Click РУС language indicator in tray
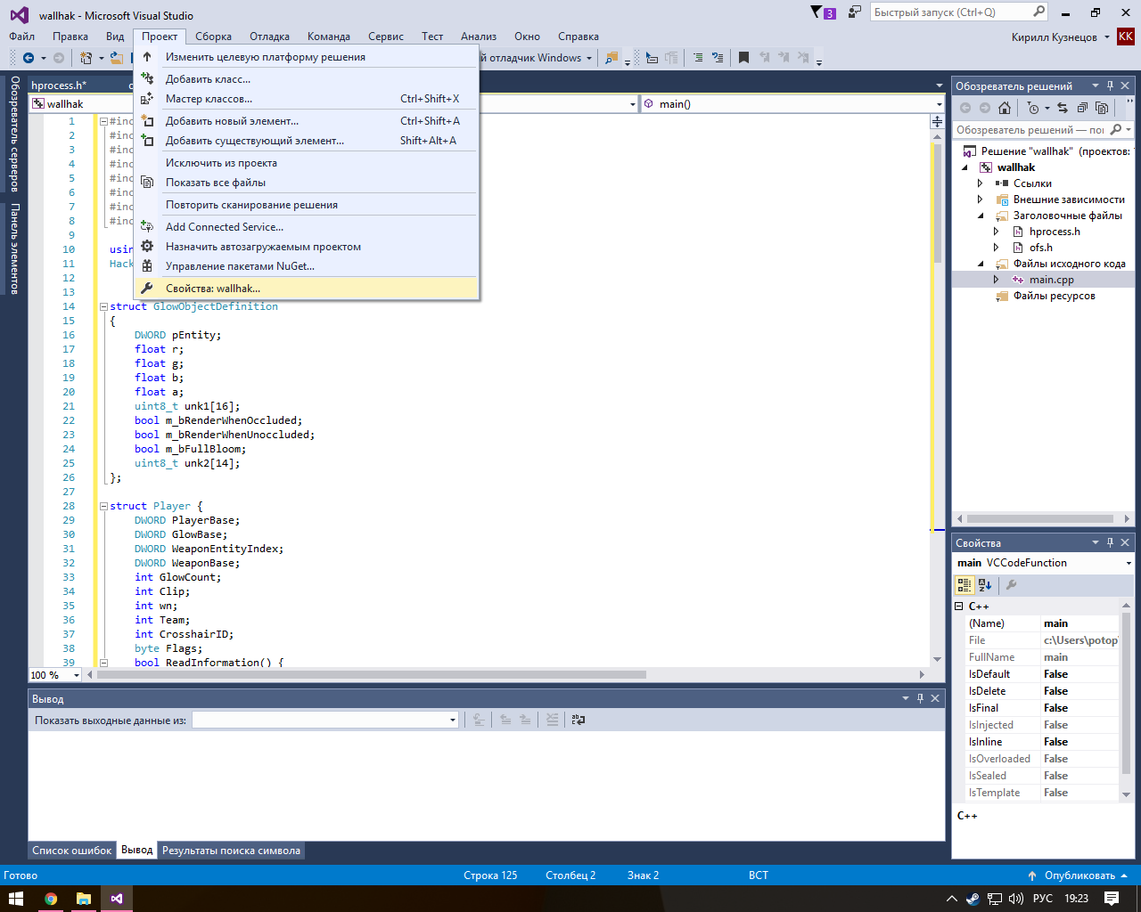This screenshot has width=1141, height=912. coord(1043,899)
